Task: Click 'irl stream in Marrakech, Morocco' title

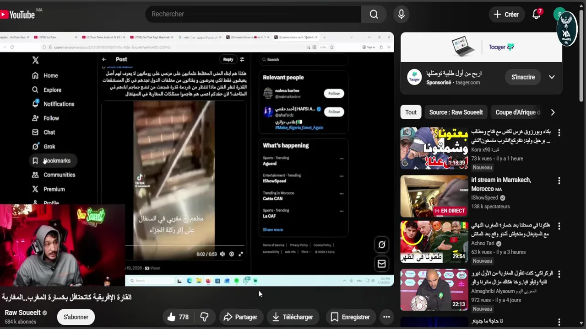Action: [501, 184]
